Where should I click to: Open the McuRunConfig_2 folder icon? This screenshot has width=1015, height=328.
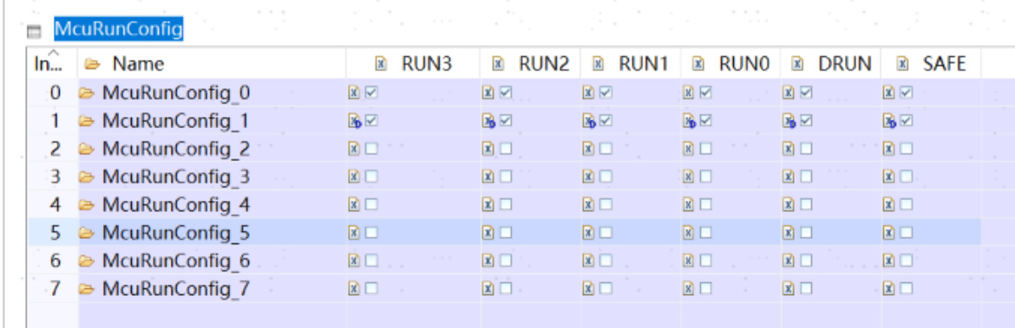[x=86, y=149]
